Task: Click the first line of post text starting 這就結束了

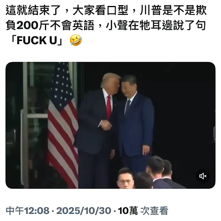Action: pyautogui.click(x=106, y=10)
